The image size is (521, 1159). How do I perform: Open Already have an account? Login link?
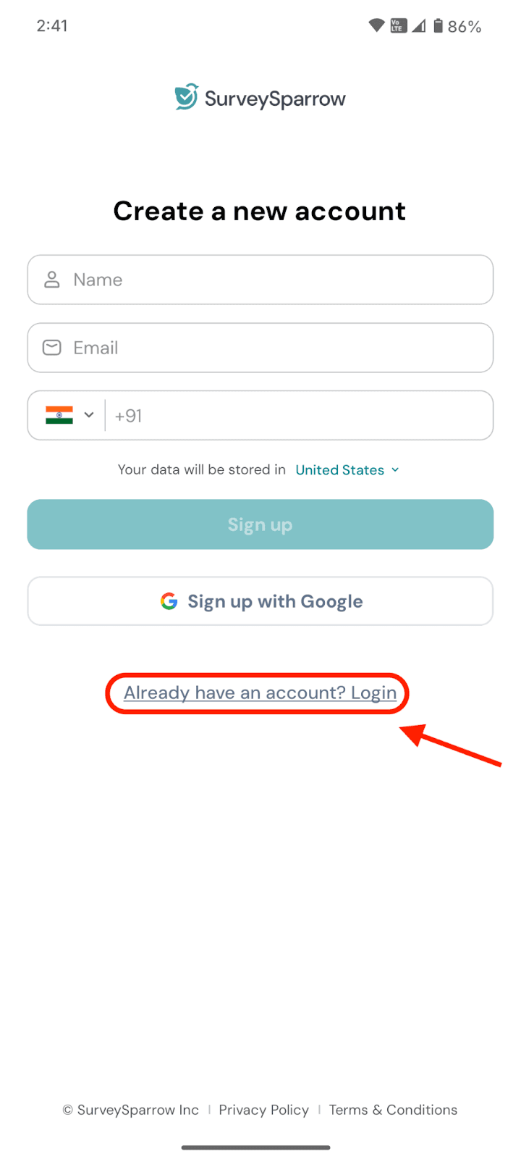260,693
